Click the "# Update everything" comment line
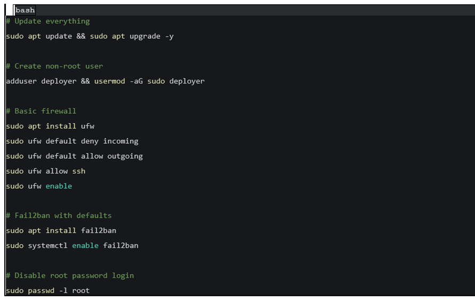 pyautogui.click(x=48, y=21)
